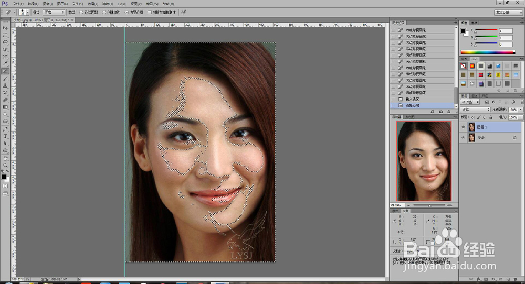Open the layer filter type dropdown
Screen dimensions: 525x284
(x=470, y=102)
